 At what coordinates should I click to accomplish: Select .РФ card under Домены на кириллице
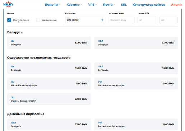click(136, 125)
